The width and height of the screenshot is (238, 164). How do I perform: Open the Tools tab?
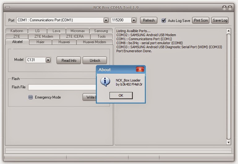click(102, 36)
